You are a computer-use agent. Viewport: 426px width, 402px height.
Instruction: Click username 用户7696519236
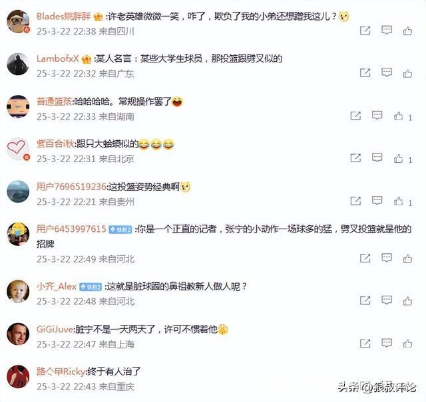pyautogui.click(x=71, y=187)
